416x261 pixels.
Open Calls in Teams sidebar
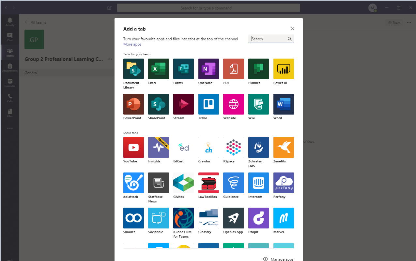pos(10,98)
